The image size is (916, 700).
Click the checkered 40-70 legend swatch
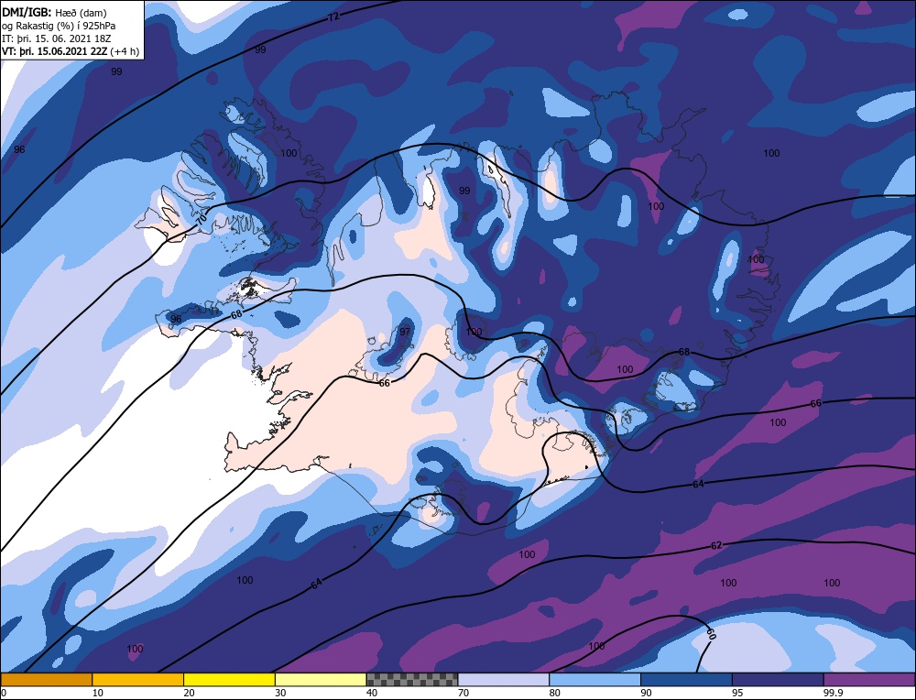pos(412,679)
